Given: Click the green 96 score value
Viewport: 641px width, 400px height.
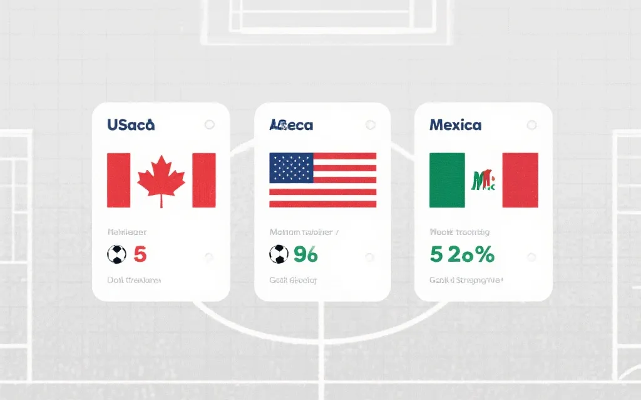Looking at the screenshot, I should click(305, 254).
